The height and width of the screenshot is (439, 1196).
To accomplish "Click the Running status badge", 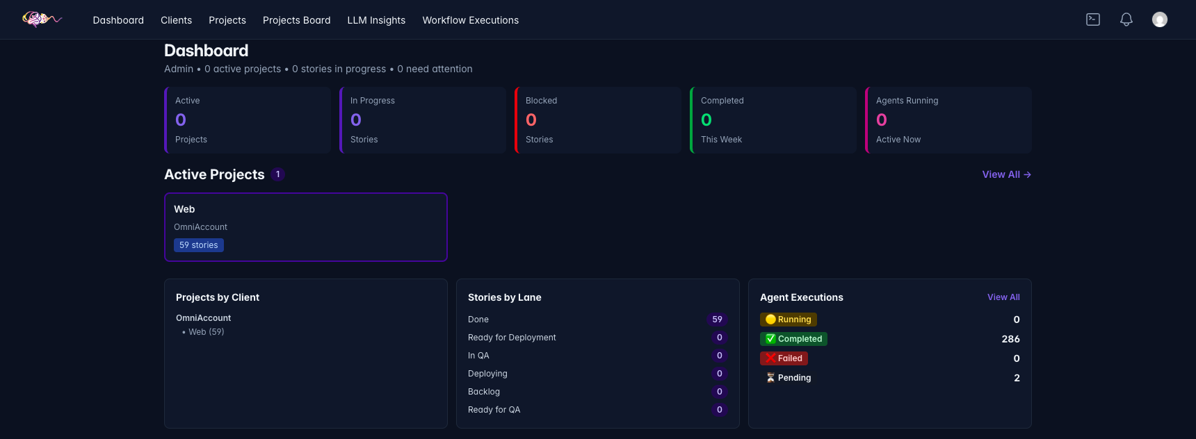I will [x=789, y=320].
